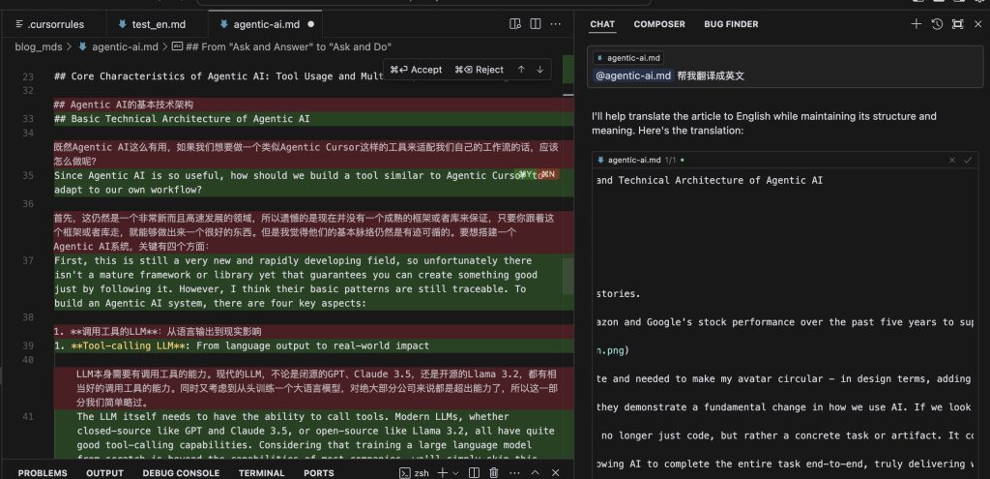Open preview to the side icon
Viewport: 990px width, 479px height.
pyautogui.click(x=515, y=24)
